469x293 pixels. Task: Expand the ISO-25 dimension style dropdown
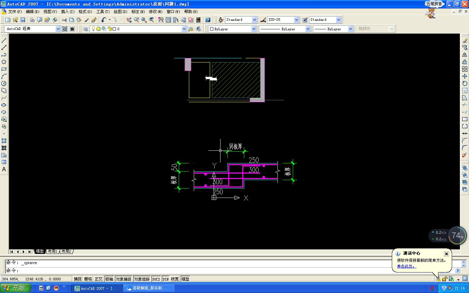[x=296, y=20]
